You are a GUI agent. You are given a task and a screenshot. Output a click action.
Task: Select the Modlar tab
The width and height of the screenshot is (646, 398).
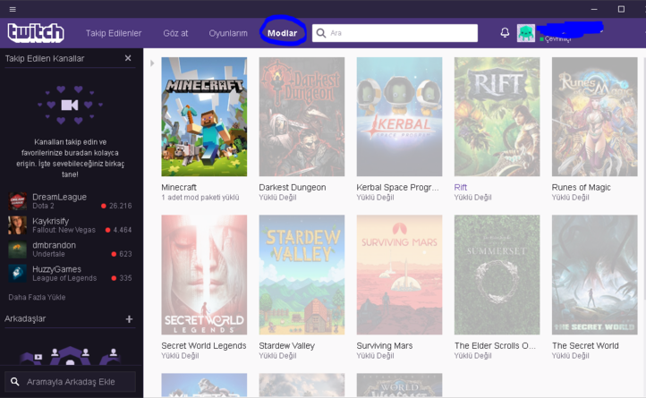click(x=282, y=33)
